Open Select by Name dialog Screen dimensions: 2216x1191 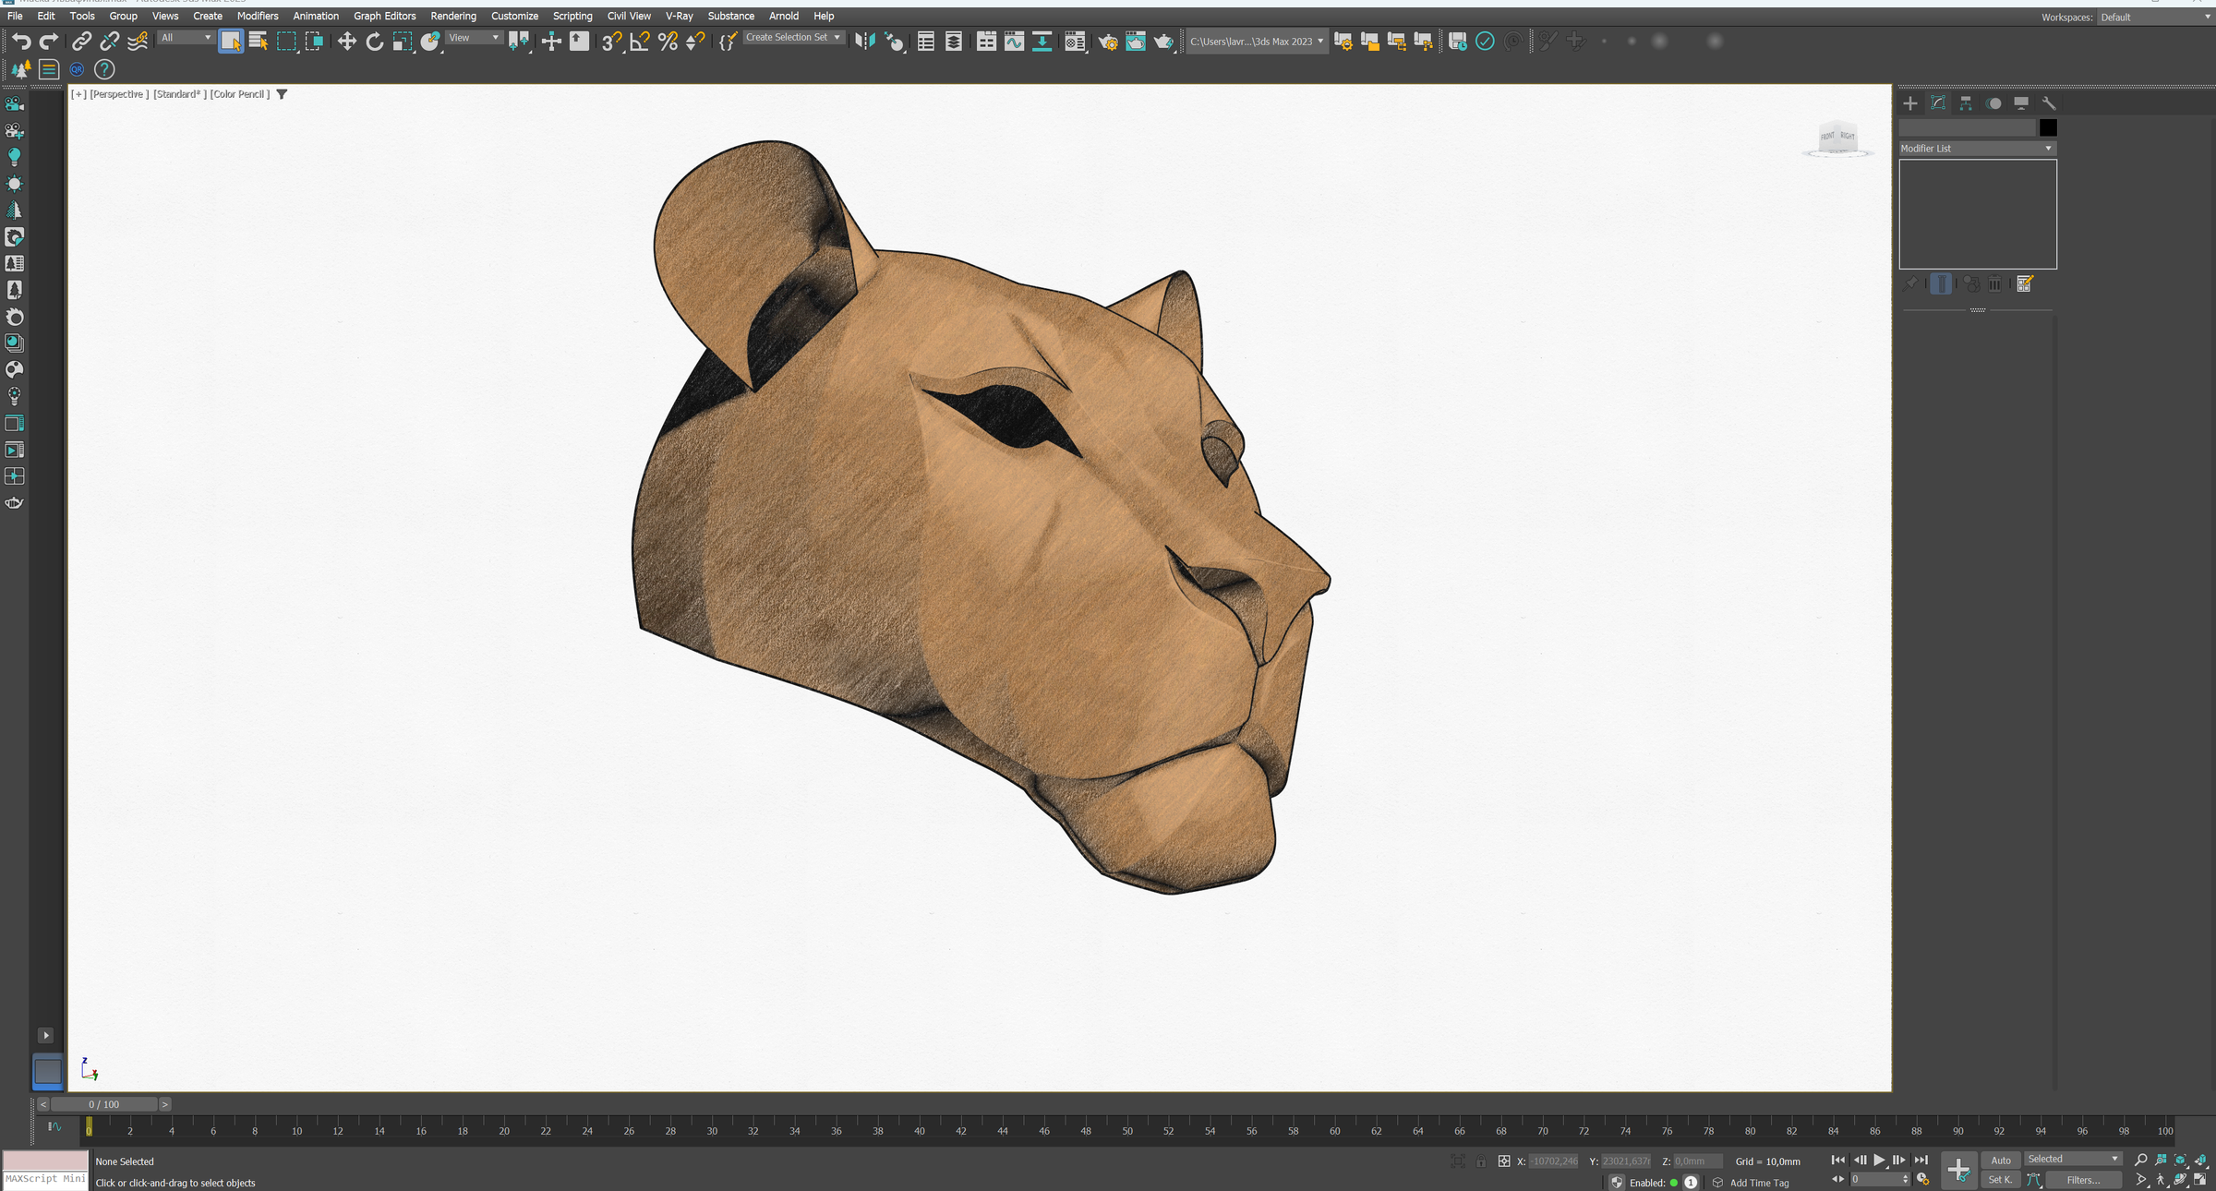coord(259,41)
